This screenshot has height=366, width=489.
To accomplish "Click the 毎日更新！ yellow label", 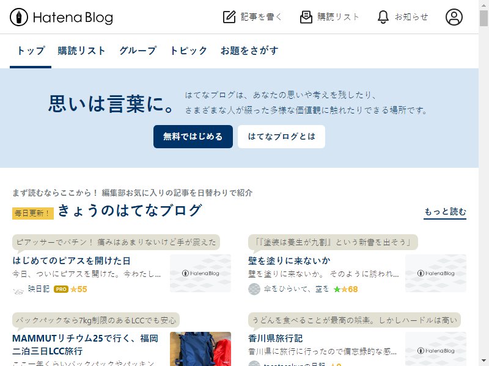I will point(33,213).
